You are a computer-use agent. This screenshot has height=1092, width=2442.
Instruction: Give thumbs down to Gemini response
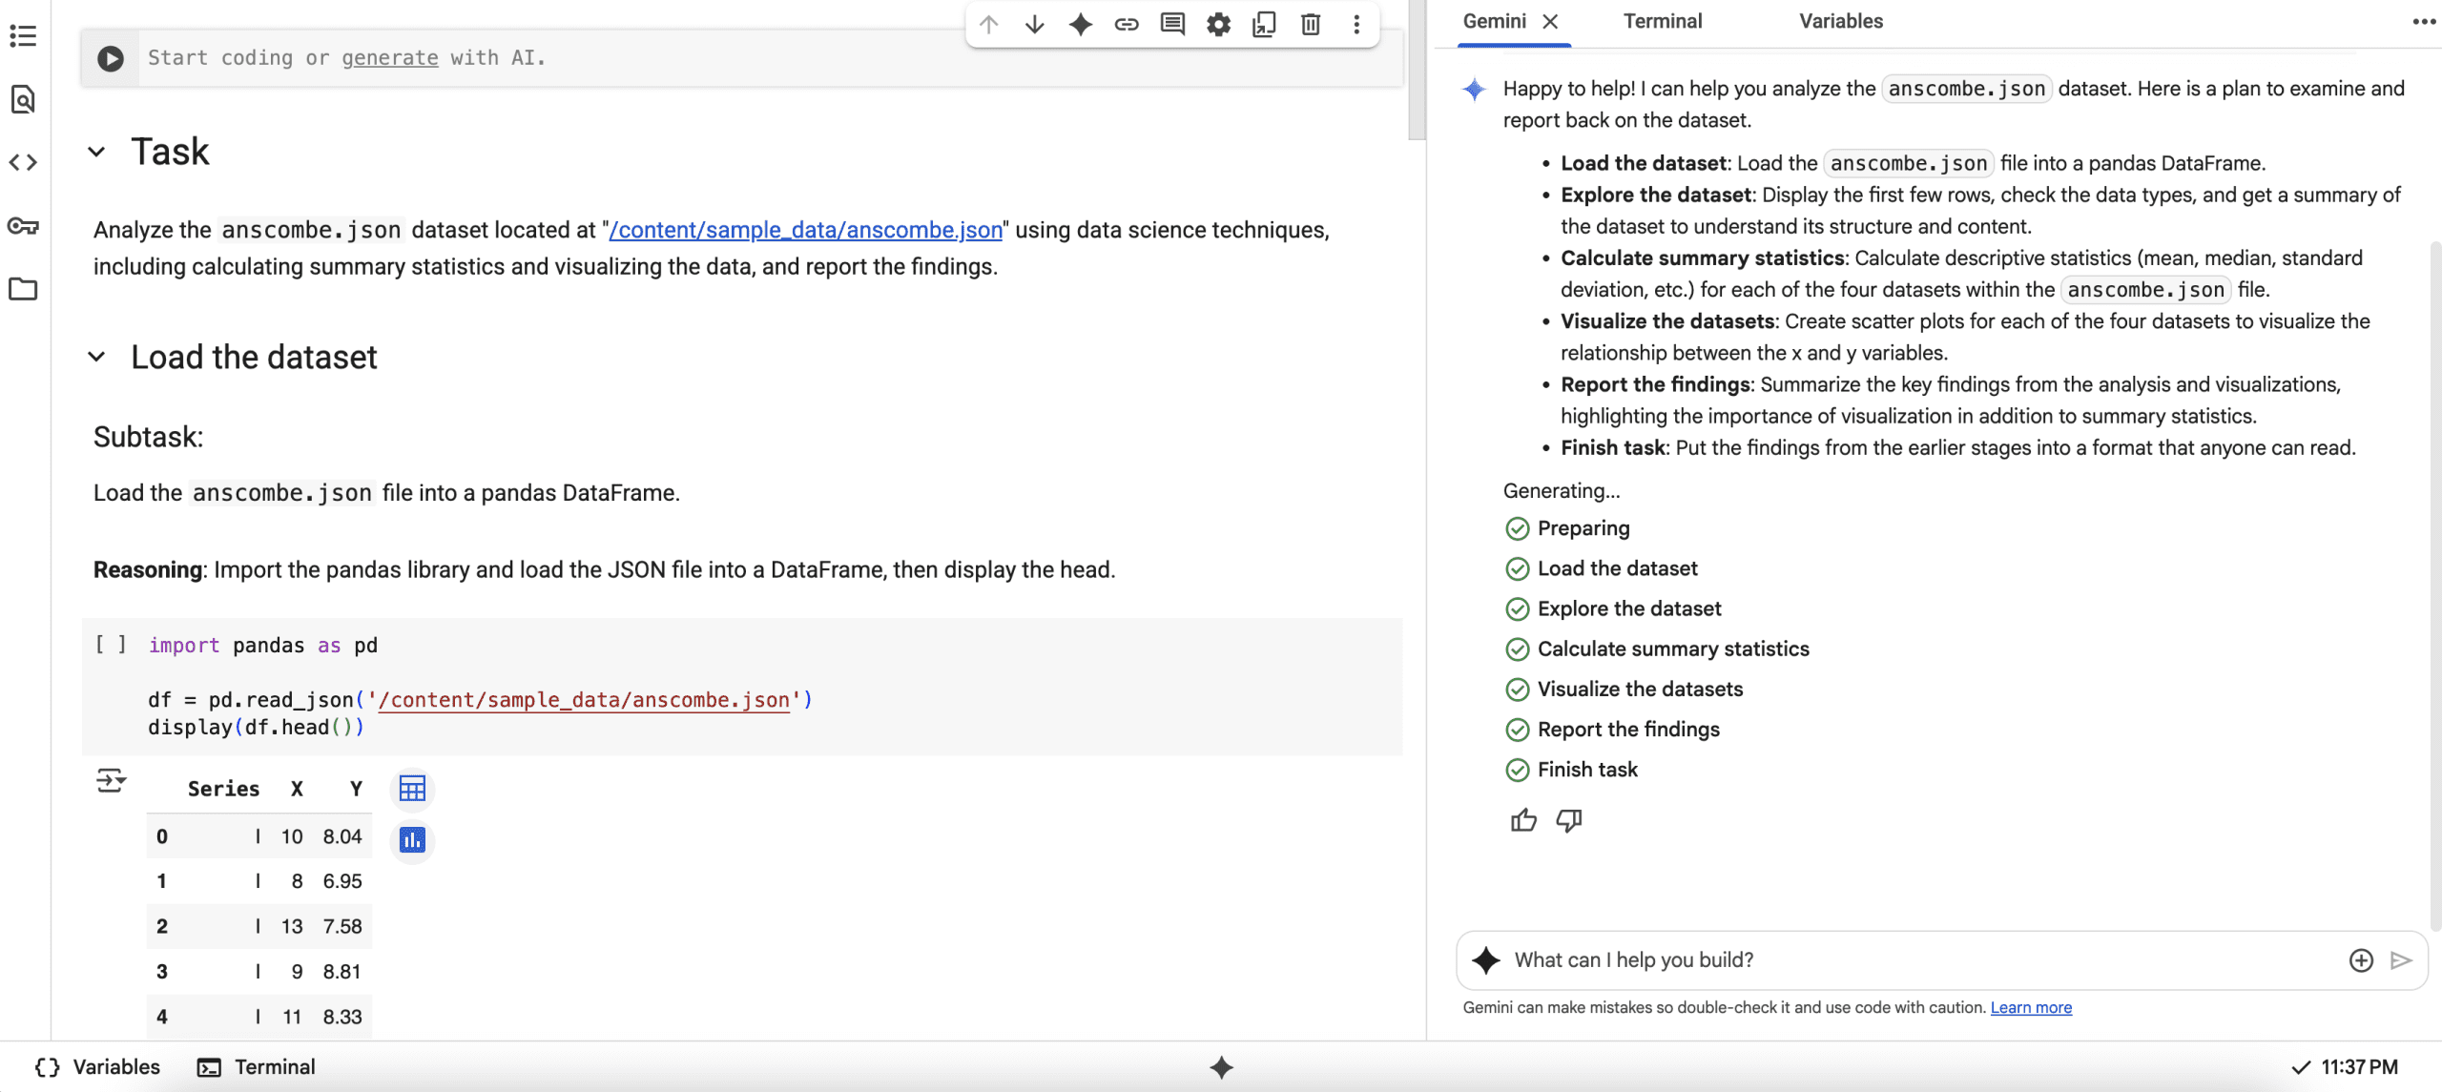point(1569,820)
